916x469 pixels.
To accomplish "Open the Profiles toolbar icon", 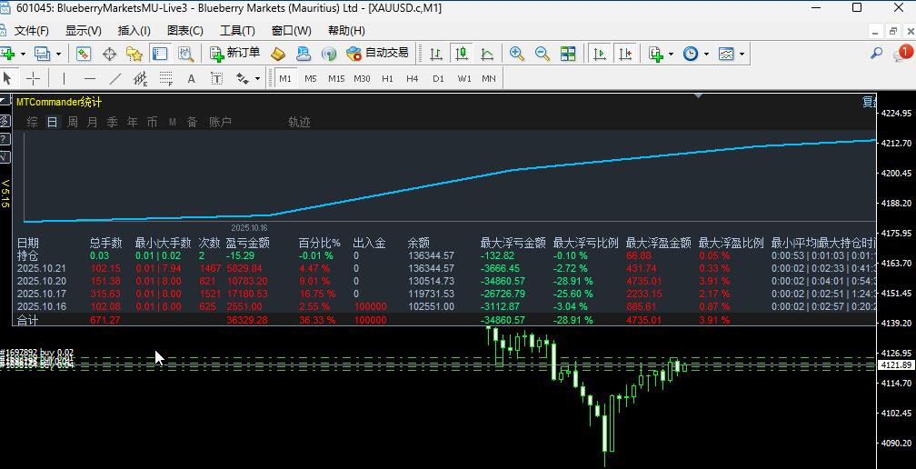I will [42, 54].
